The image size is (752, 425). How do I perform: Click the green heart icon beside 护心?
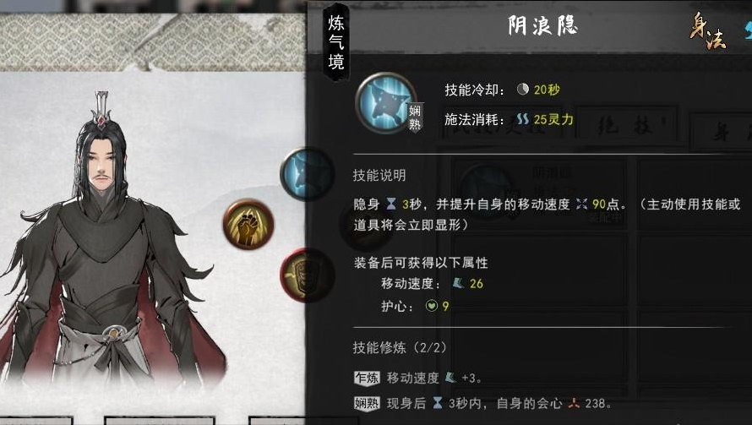pos(432,306)
